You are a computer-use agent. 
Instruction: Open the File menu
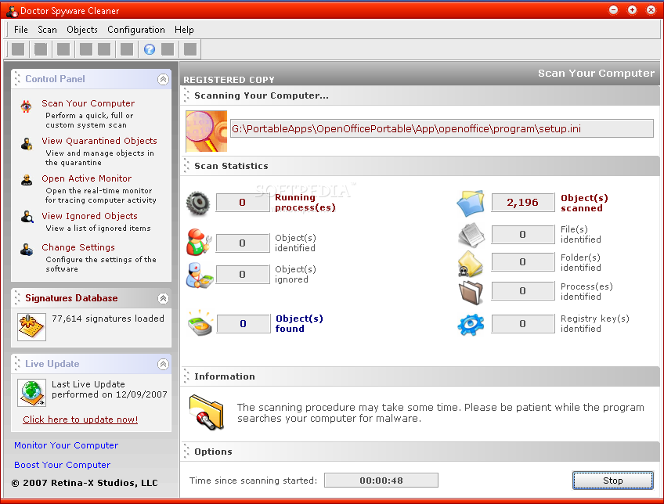(x=20, y=30)
